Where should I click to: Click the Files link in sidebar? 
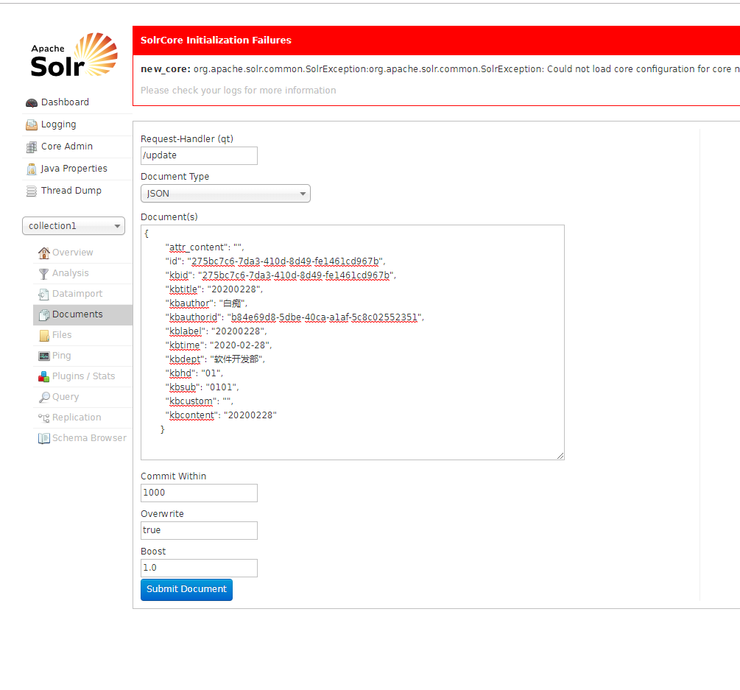click(x=62, y=335)
